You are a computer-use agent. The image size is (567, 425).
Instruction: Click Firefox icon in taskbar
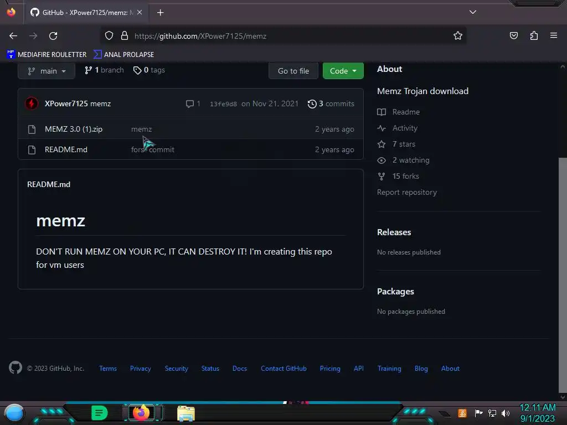point(141,413)
